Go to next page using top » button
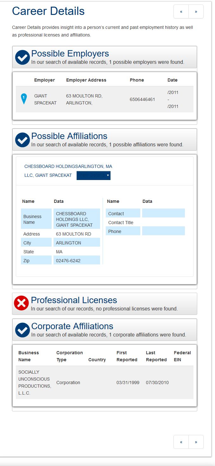 196,11
